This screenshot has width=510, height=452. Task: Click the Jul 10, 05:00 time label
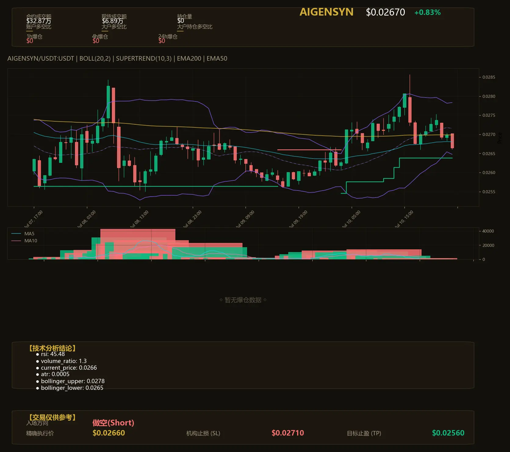[x=351, y=219]
